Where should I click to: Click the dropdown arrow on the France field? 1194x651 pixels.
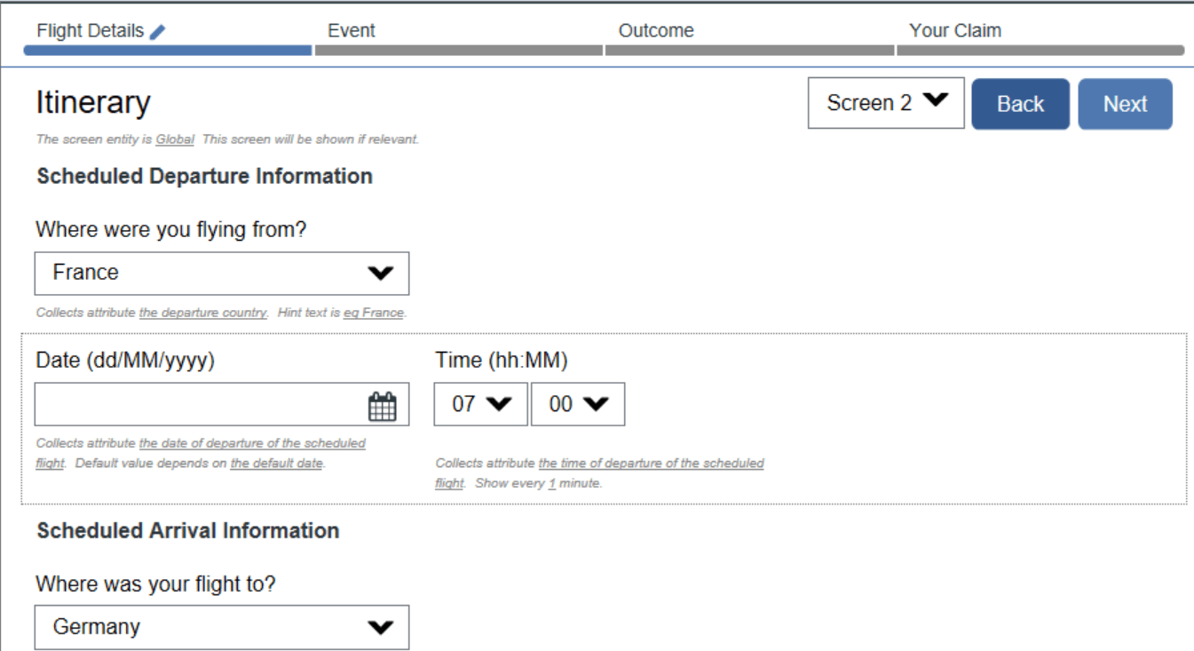click(381, 273)
